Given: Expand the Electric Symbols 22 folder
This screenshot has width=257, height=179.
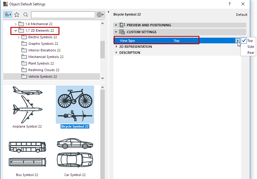Looking at the screenshot, I should [x=19, y=37].
